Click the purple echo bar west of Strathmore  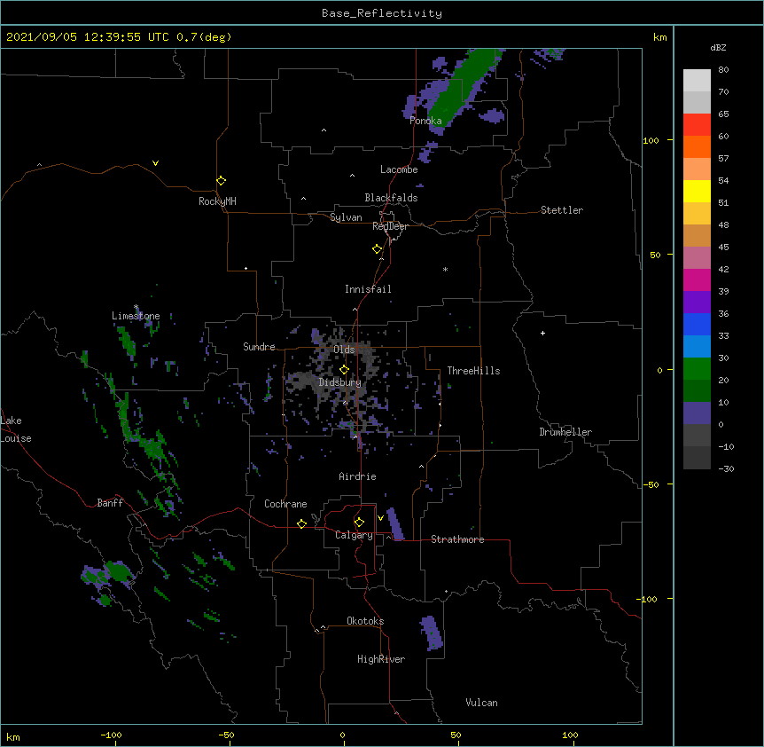point(394,523)
